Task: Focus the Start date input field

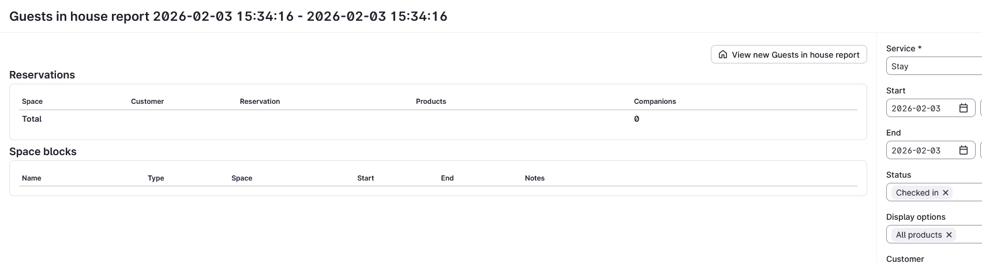Action: coord(920,108)
